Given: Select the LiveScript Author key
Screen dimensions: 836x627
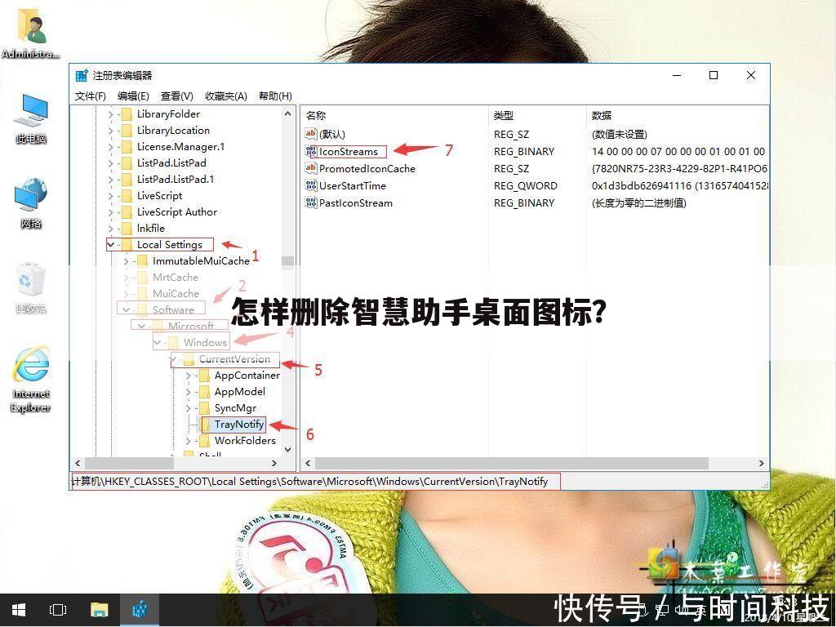Looking at the screenshot, I should pyautogui.click(x=176, y=211).
